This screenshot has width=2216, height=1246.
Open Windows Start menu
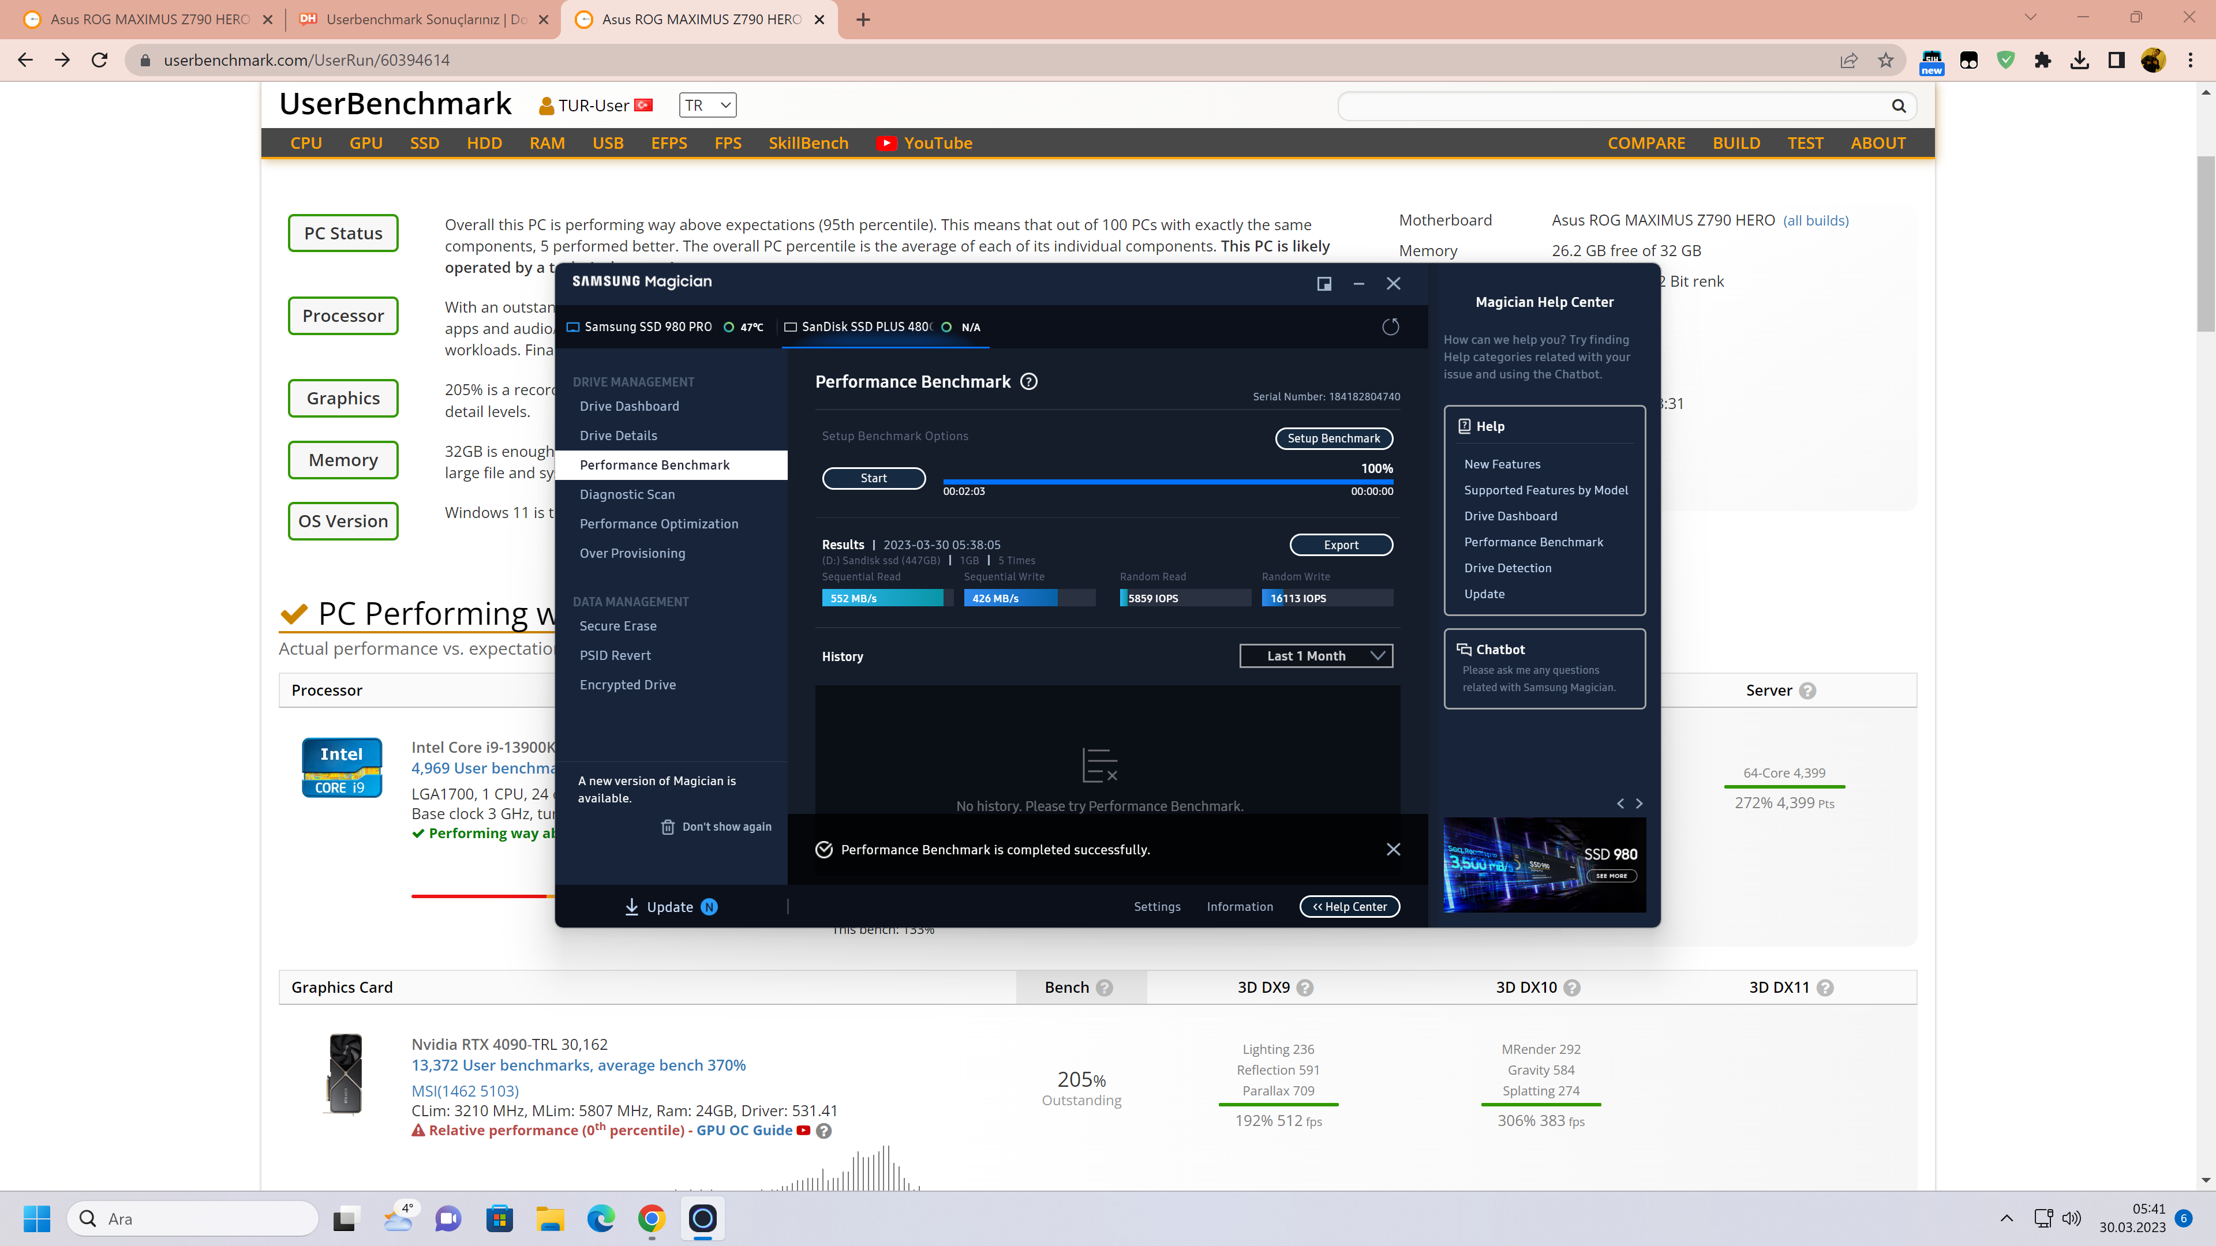pos(37,1218)
